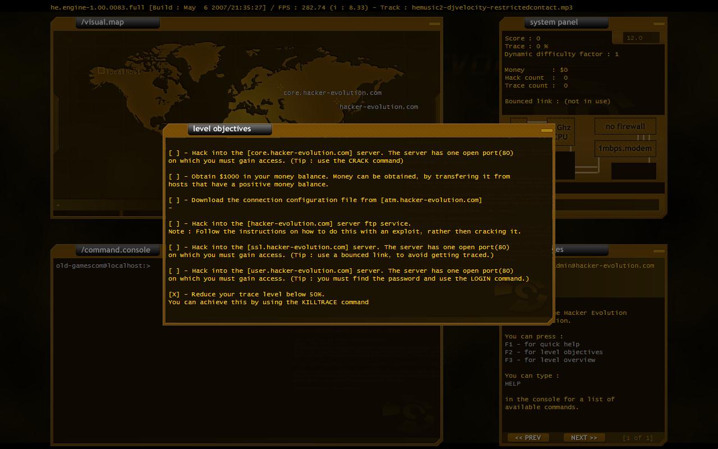This screenshot has width=718, height=449.
Task: Click the sender email at hacker-evolution.com
Action: click(604, 265)
